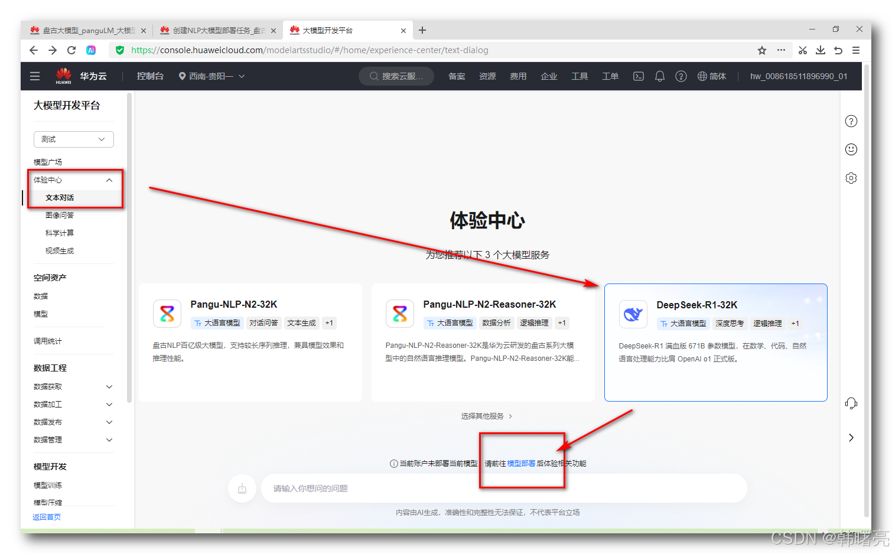Go back with the browser back arrow
Viewport: 892px width, 554px height.
tap(34, 50)
